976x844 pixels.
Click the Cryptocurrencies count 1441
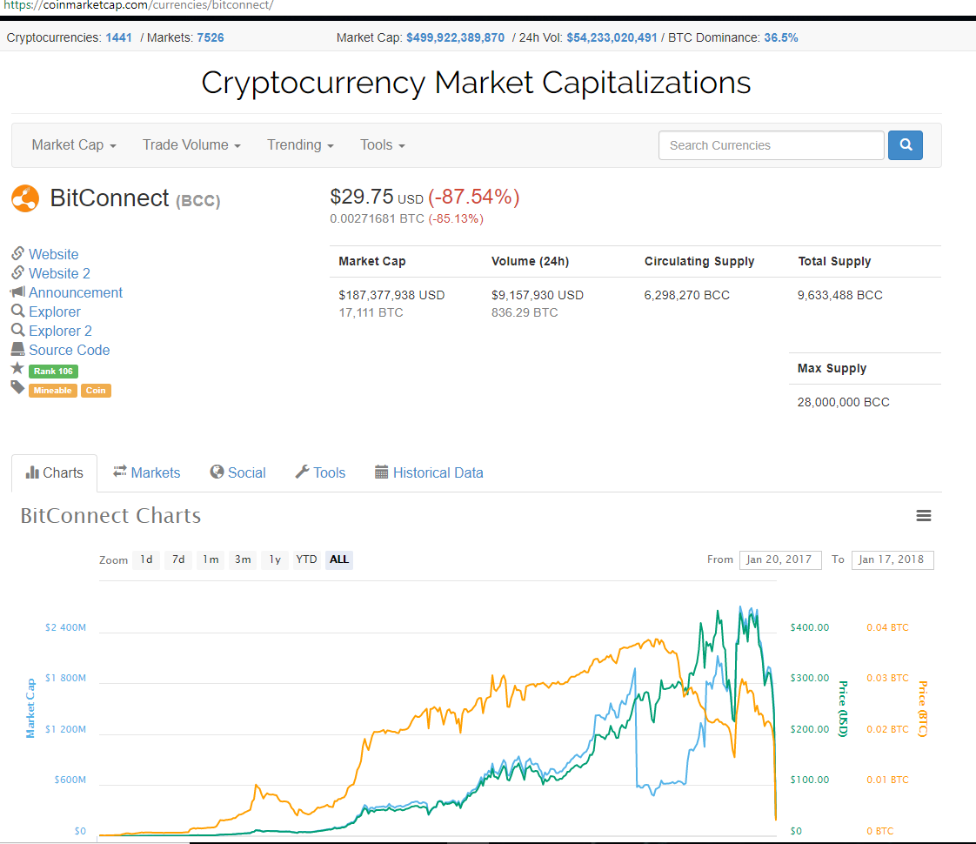(x=118, y=38)
